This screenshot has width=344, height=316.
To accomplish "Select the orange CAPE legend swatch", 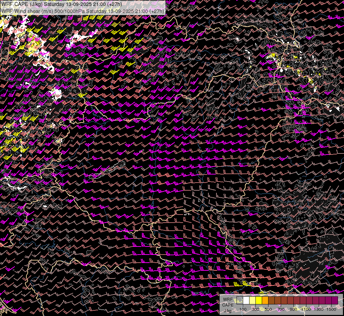I will [265, 300].
